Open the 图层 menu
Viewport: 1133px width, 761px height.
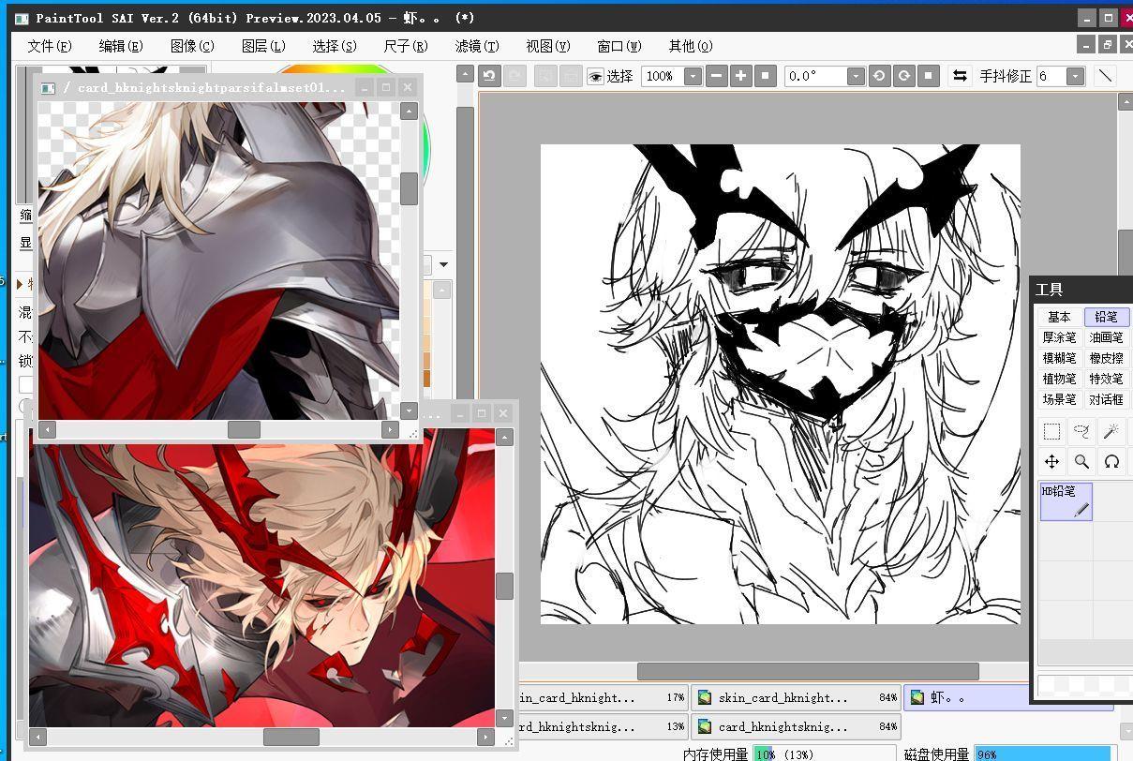click(263, 46)
